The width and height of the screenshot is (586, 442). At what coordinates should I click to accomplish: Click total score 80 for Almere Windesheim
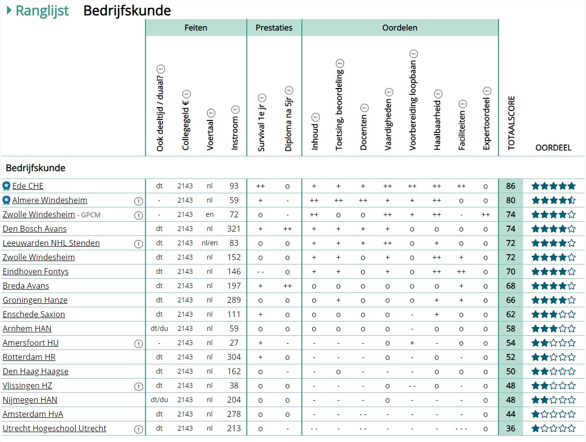(x=511, y=200)
